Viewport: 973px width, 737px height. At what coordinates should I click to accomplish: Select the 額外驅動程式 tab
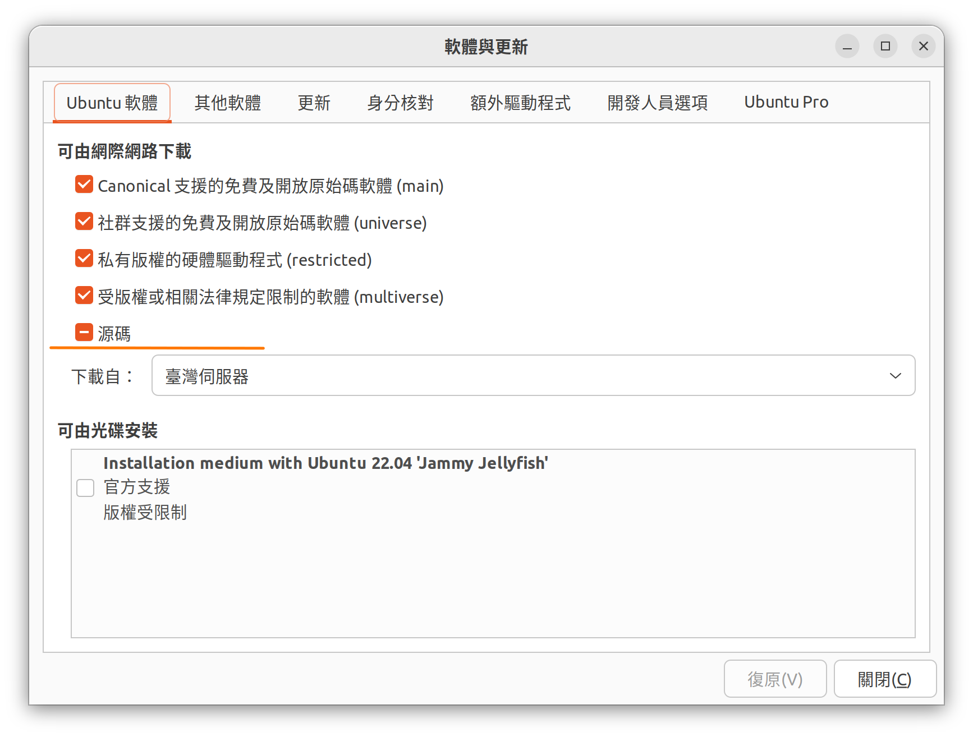(x=520, y=103)
